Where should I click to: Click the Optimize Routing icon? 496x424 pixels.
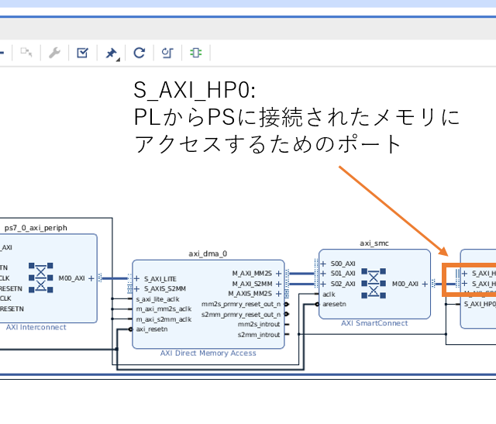click(x=167, y=53)
